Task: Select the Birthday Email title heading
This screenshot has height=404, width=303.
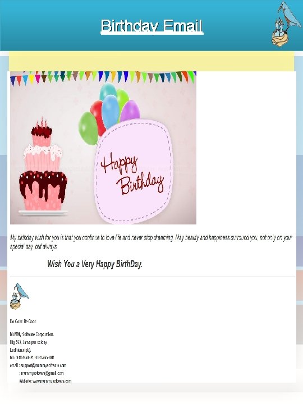Action: click(x=151, y=26)
